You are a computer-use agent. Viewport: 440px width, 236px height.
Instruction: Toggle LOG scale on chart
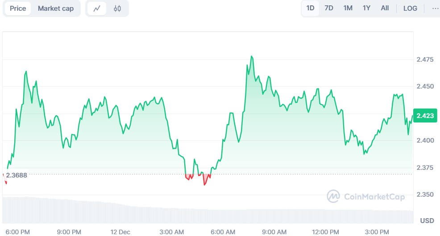click(410, 8)
